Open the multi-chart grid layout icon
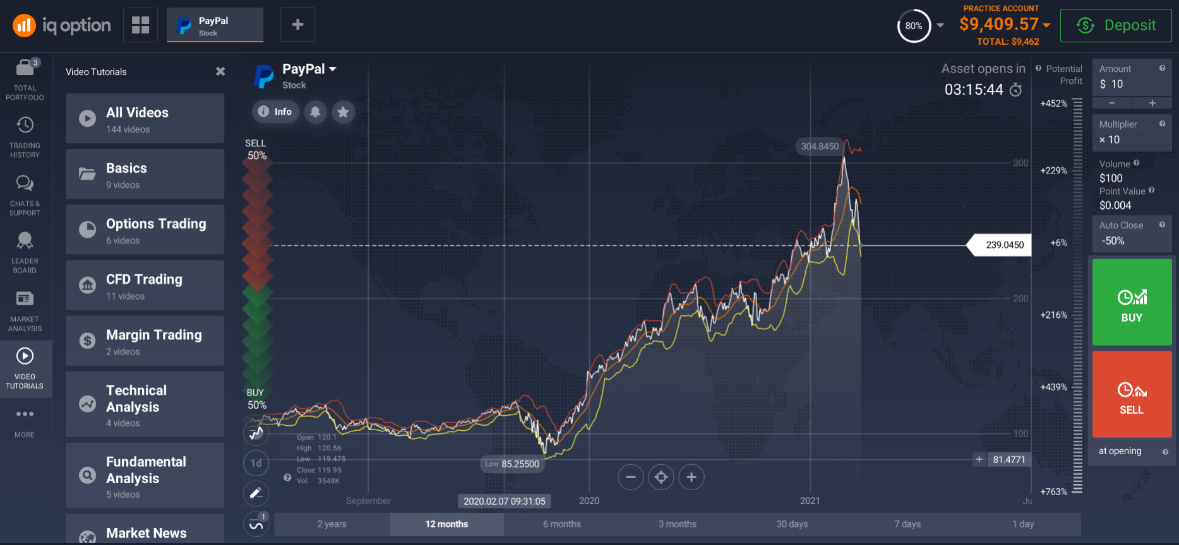Viewport: 1179px width, 545px height. (140, 25)
